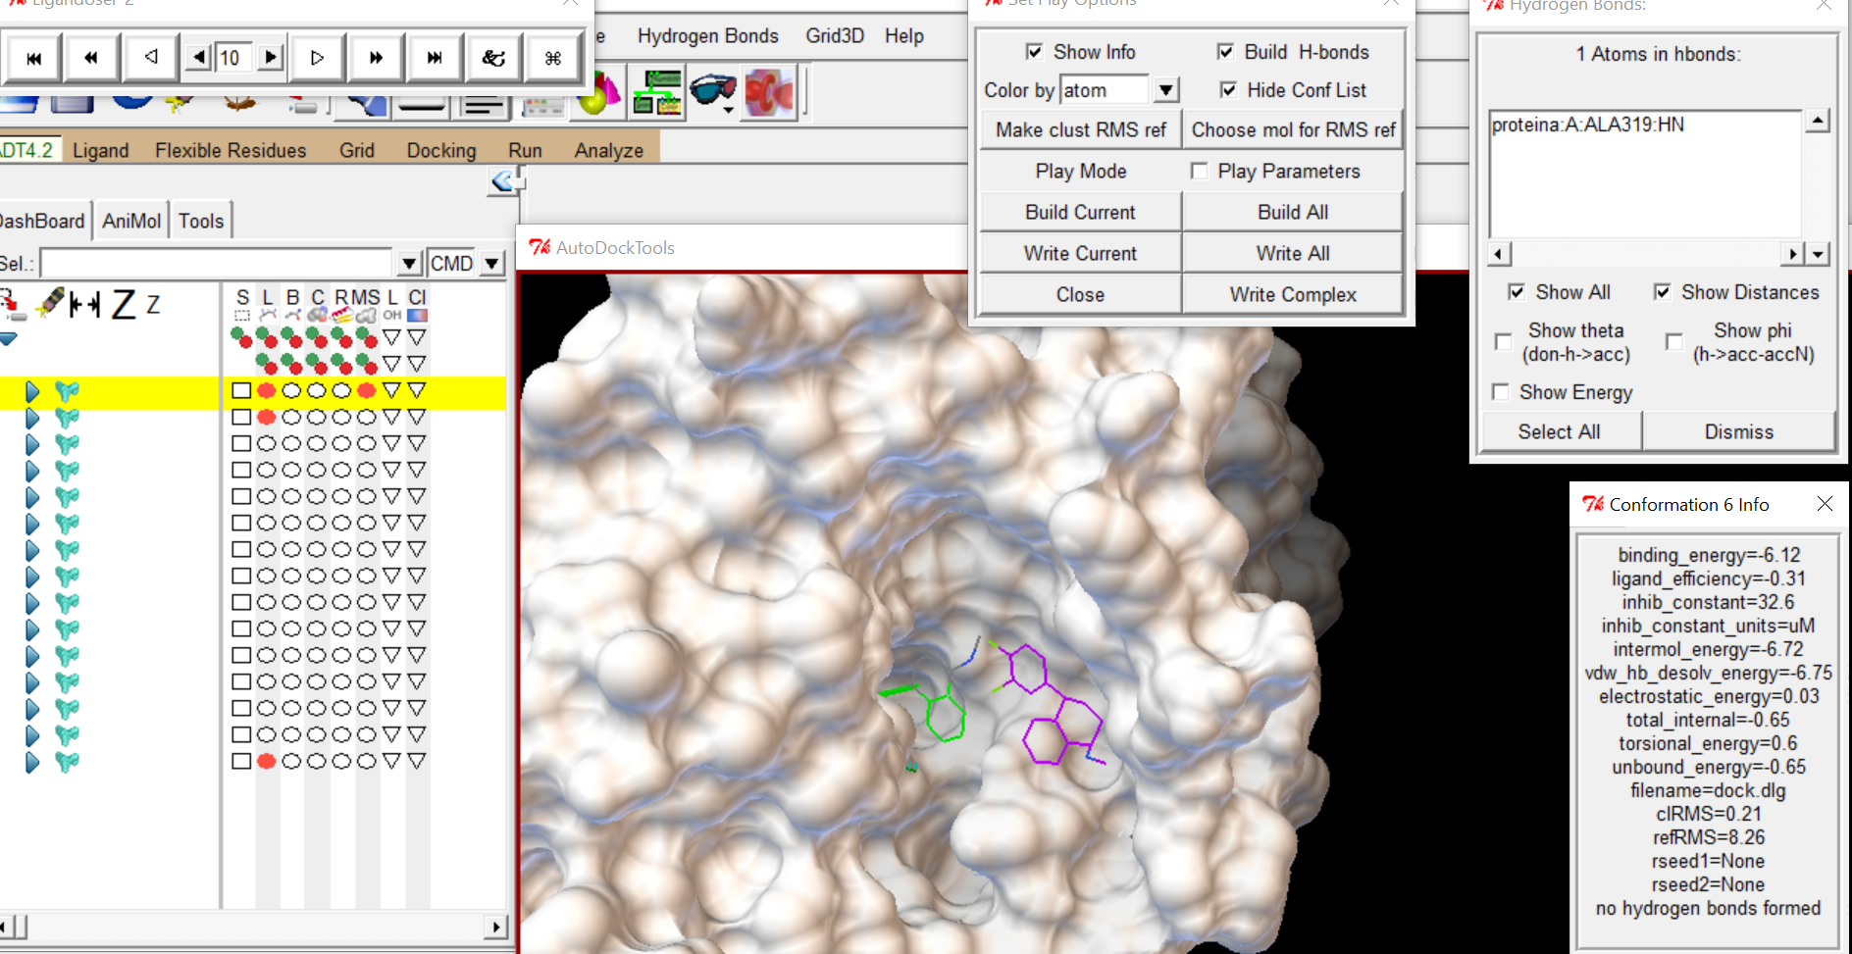Viewport: 1852px width, 954px height.
Task: Enable the Show Energy checkbox
Action: coord(1500,391)
